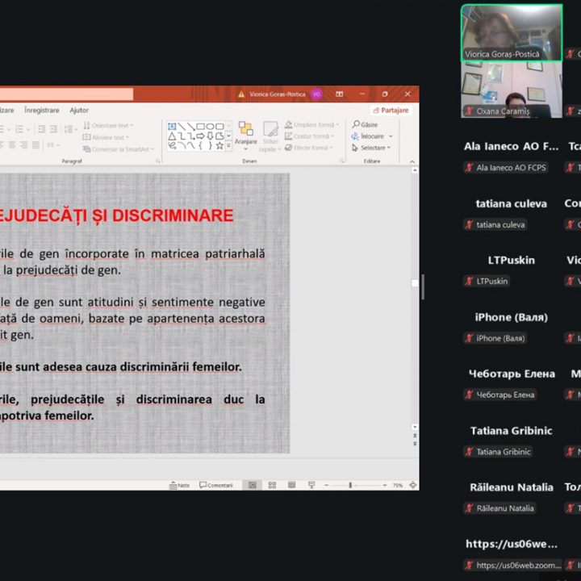Expand the shapes gallery more arrow
581x581 pixels.
click(x=229, y=146)
